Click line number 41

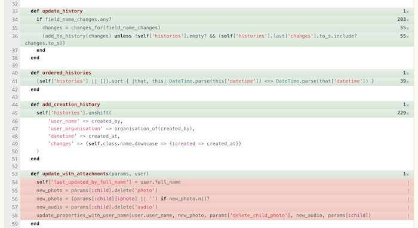(15, 82)
